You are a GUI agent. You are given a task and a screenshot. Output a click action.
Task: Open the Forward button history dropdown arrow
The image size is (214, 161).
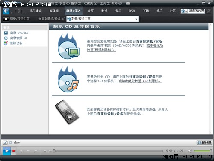pyautogui.click(x=24, y=13)
